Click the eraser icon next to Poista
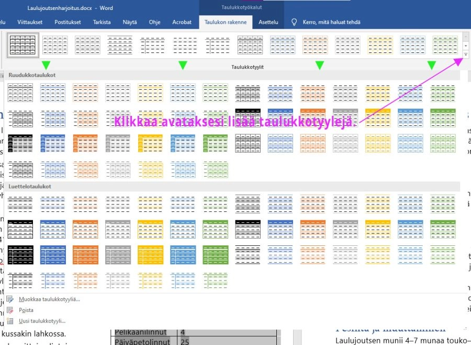 tap(10, 310)
